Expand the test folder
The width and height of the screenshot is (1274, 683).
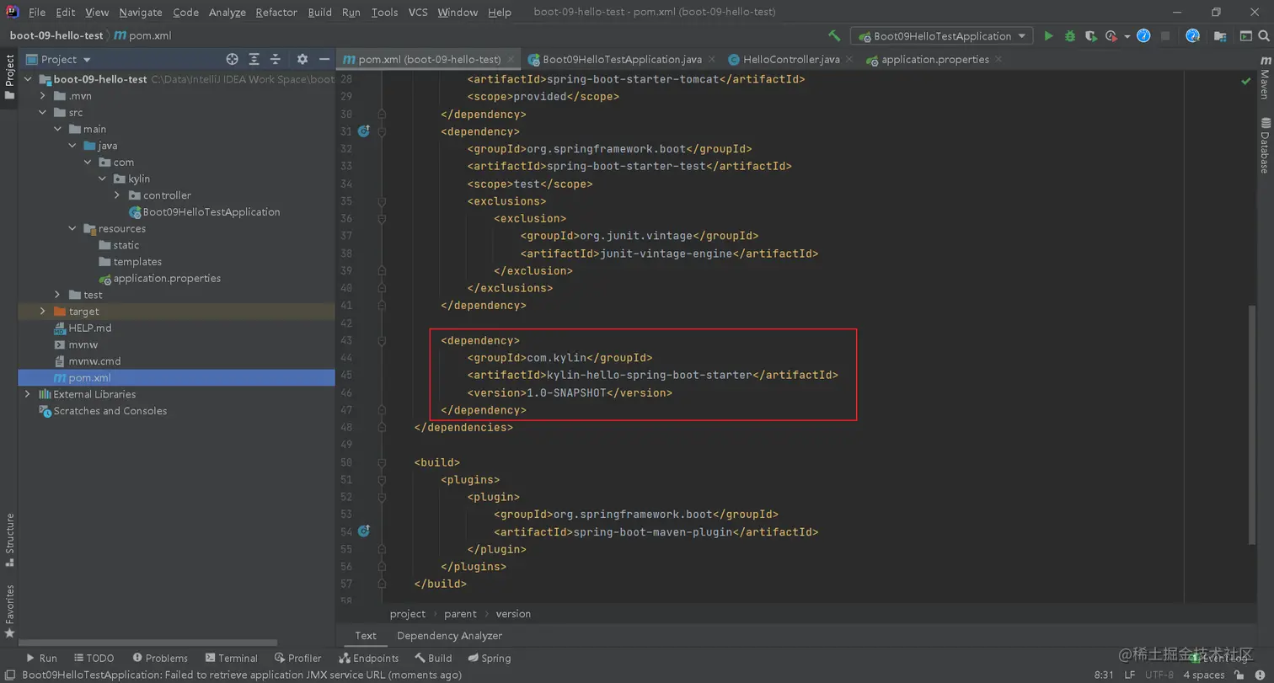(57, 295)
